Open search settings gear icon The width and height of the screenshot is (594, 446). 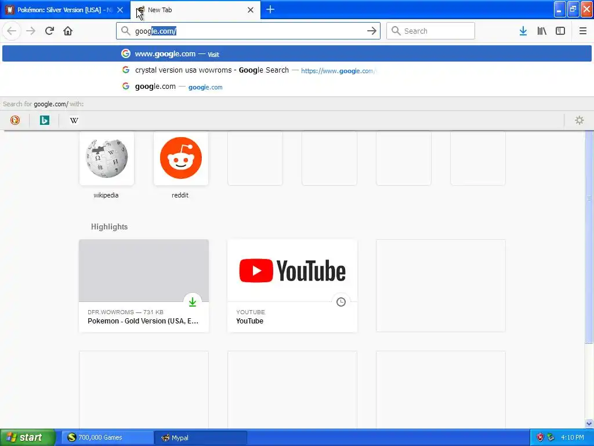pos(579,120)
